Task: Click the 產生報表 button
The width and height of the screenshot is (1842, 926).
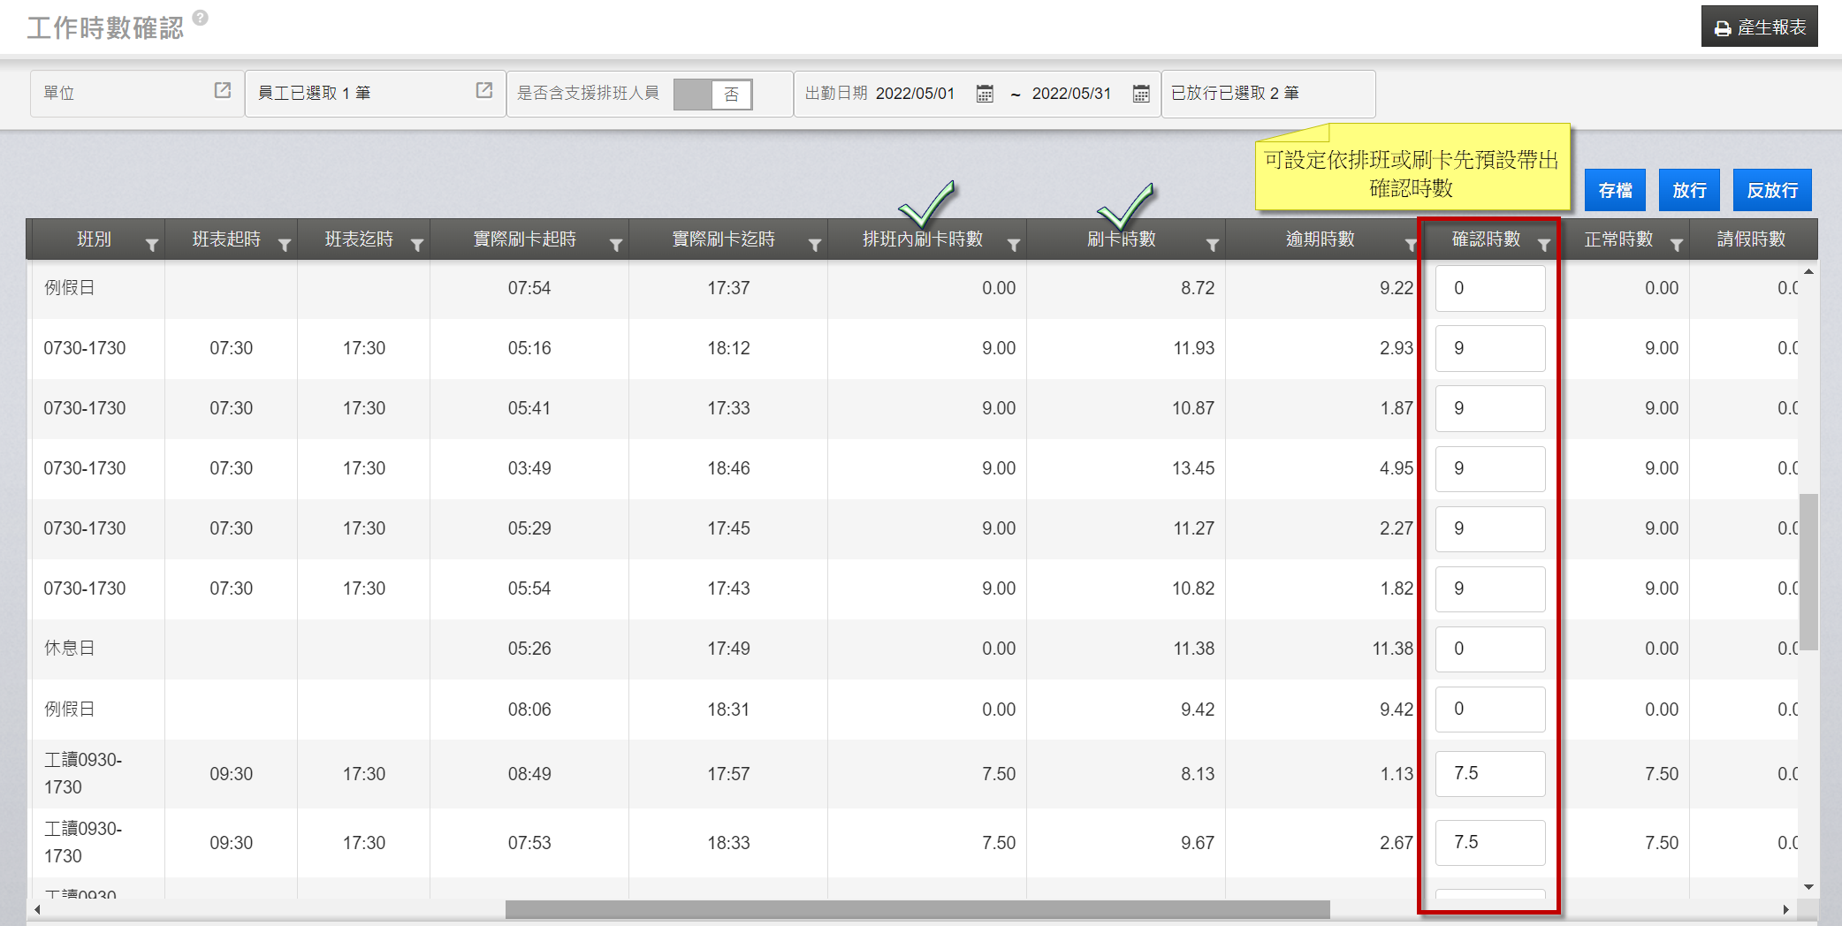Action: point(1759,27)
